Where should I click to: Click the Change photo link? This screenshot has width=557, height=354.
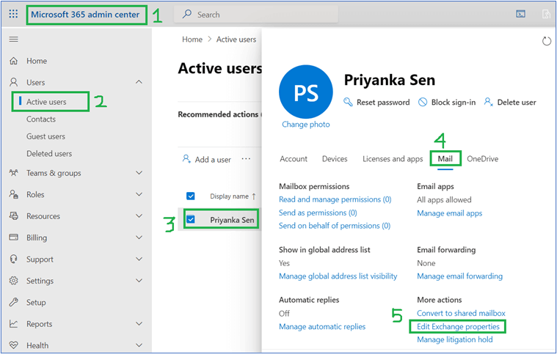pos(306,124)
